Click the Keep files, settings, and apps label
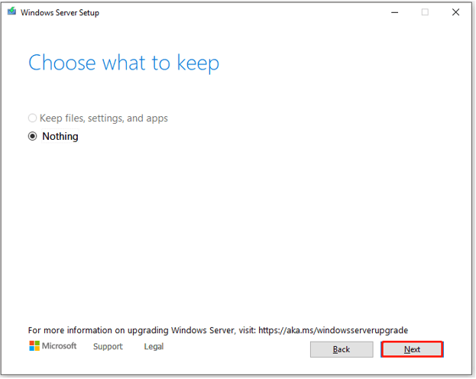This screenshot has height=379, width=476. pos(103,118)
